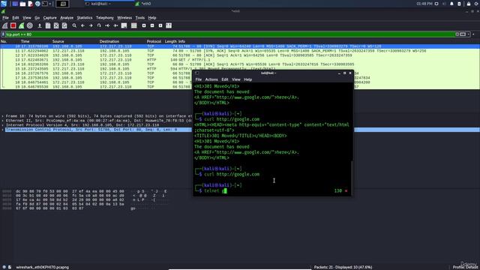Click the lock screen icon in panel
Viewport: 480px width, 270px height.
469,4
